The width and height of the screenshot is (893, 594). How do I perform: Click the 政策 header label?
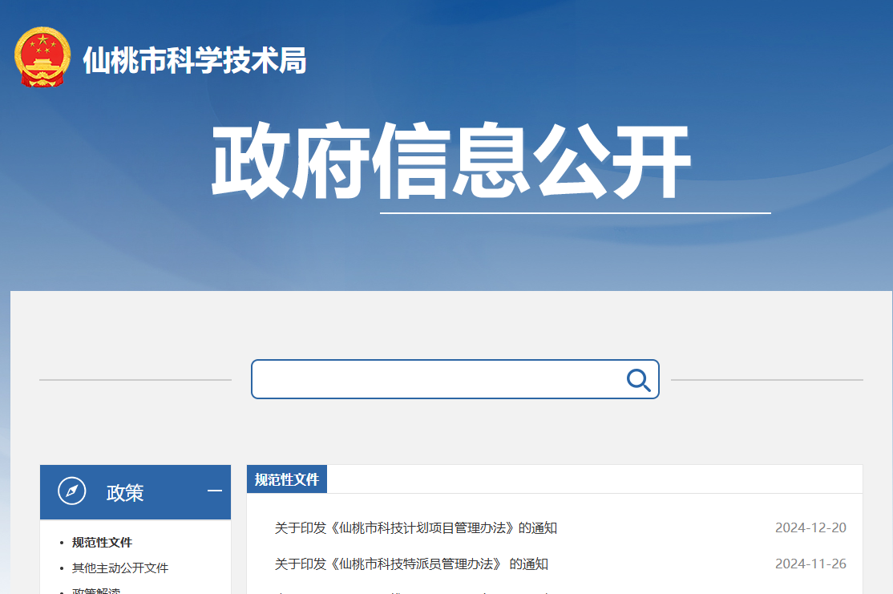pos(125,493)
